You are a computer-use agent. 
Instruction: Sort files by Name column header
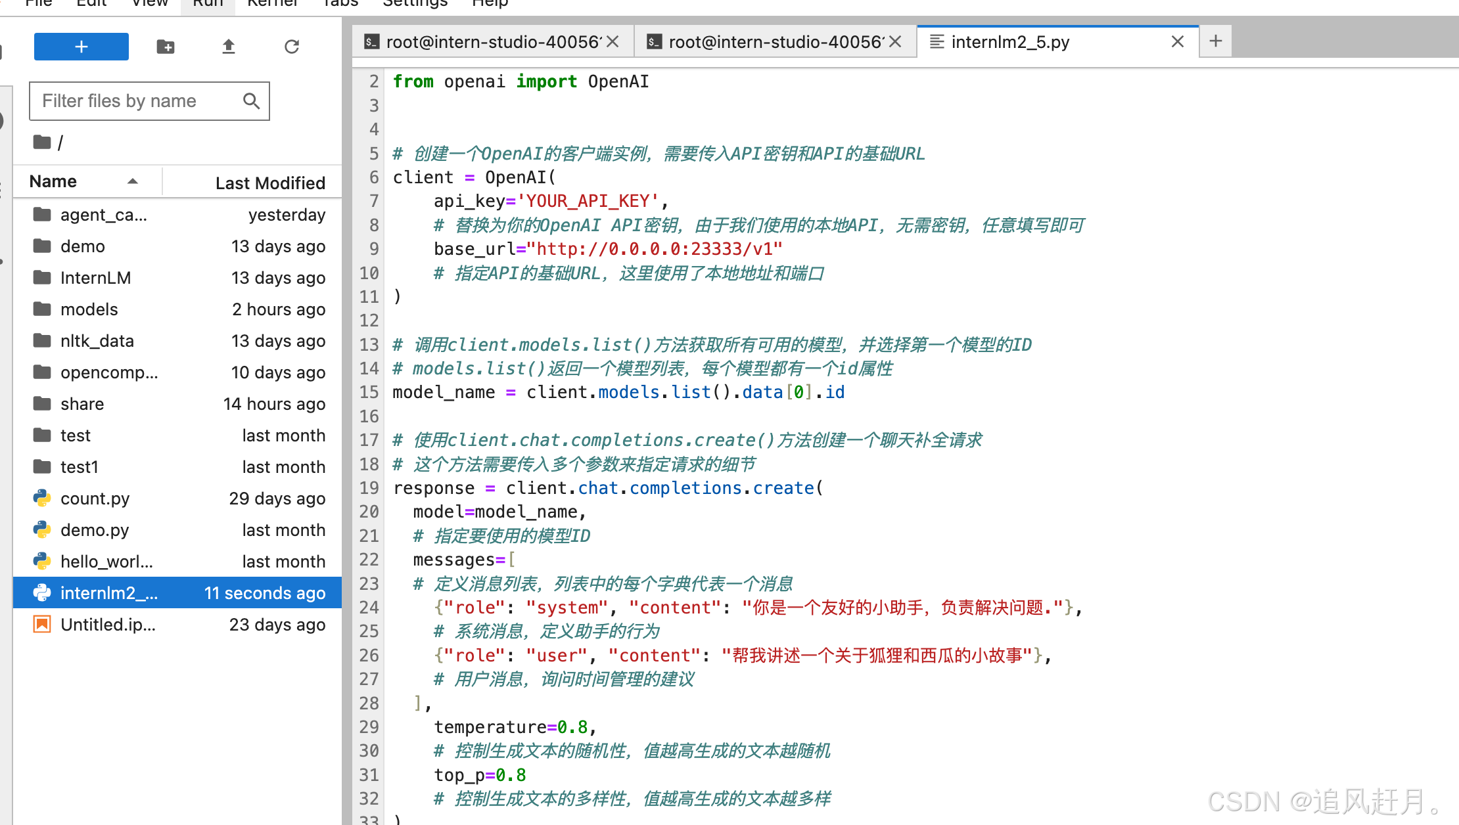coord(87,181)
